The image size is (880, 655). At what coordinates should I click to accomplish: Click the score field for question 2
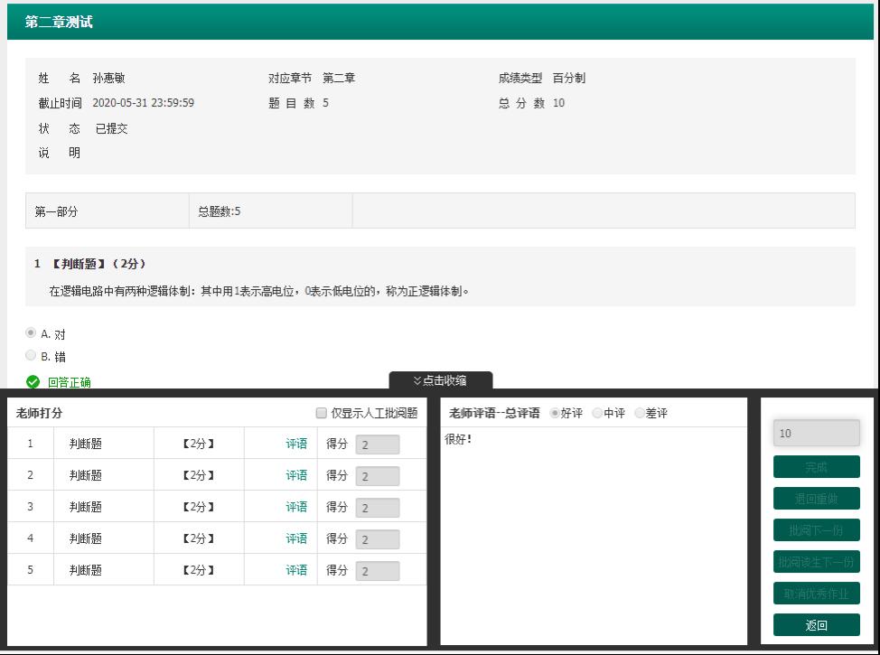tap(377, 476)
